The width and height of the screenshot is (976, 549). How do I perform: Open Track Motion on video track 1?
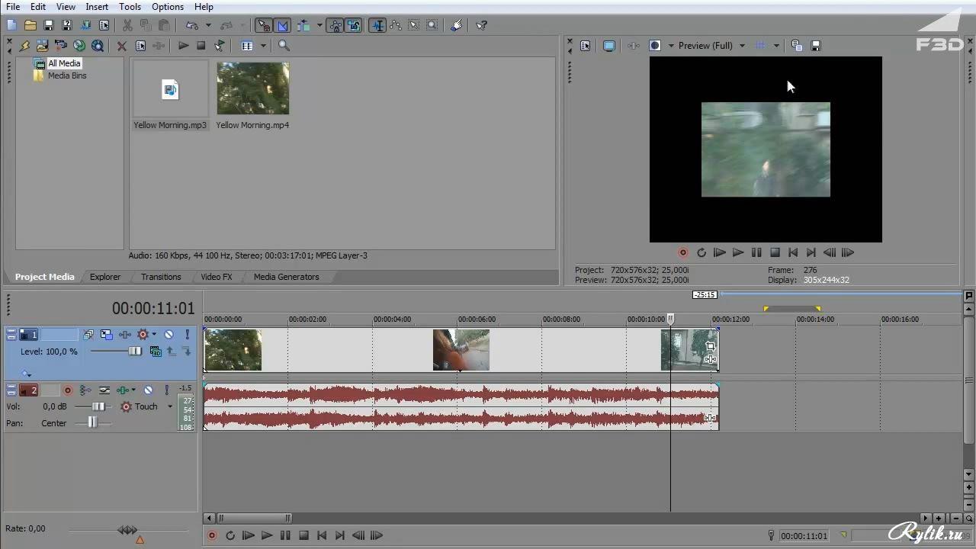(106, 335)
